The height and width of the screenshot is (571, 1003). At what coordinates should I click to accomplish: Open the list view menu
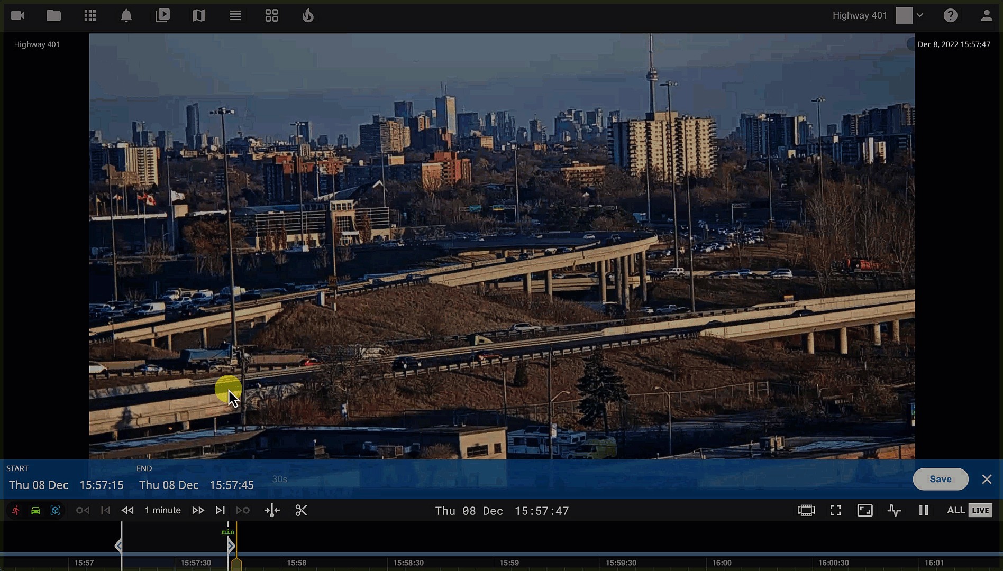click(x=235, y=16)
